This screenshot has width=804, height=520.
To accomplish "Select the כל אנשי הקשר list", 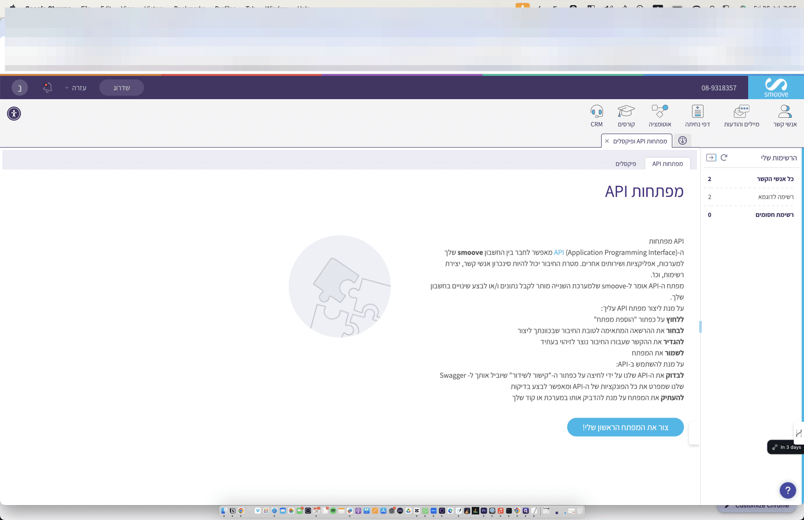I will click(751, 179).
